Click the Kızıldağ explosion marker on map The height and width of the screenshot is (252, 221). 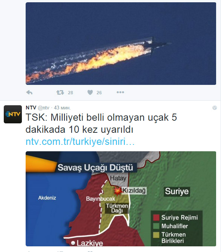pyautogui.click(x=117, y=191)
